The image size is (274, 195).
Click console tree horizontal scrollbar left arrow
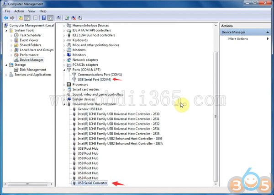pyautogui.click(x=5, y=184)
